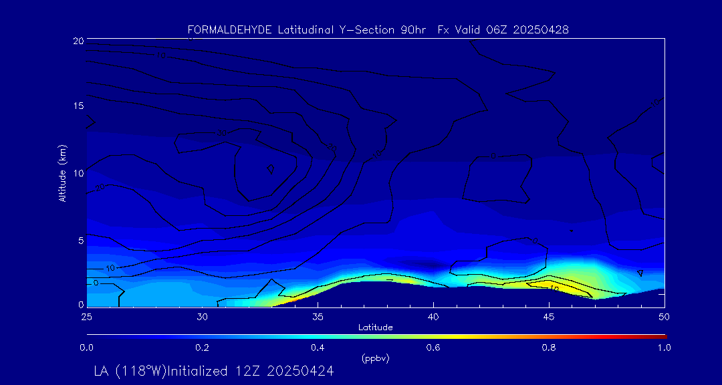Click latitude axis tick label '25'
Image resolution: width=722 pixels, height=385 pixels.
[x=86, y=317]
